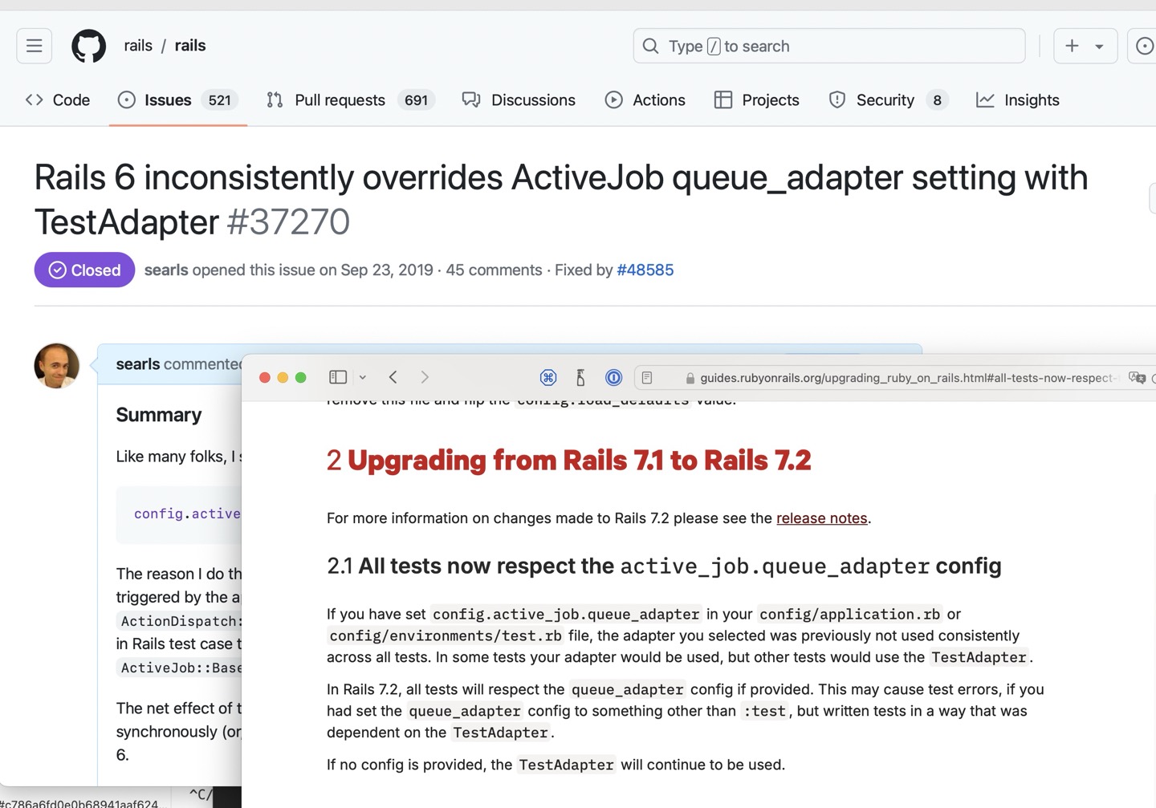This screenshot has width=1156, height=808.
Task: Go back in the Safari window
Action: (393, 377)
